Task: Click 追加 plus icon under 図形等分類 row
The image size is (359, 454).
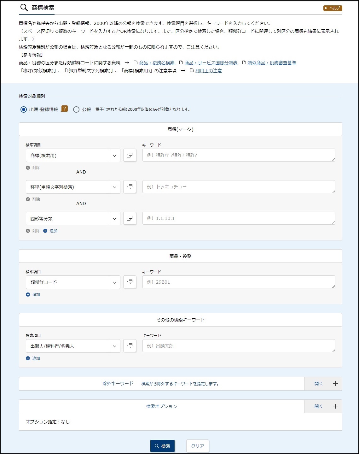Action: point(45,231)
